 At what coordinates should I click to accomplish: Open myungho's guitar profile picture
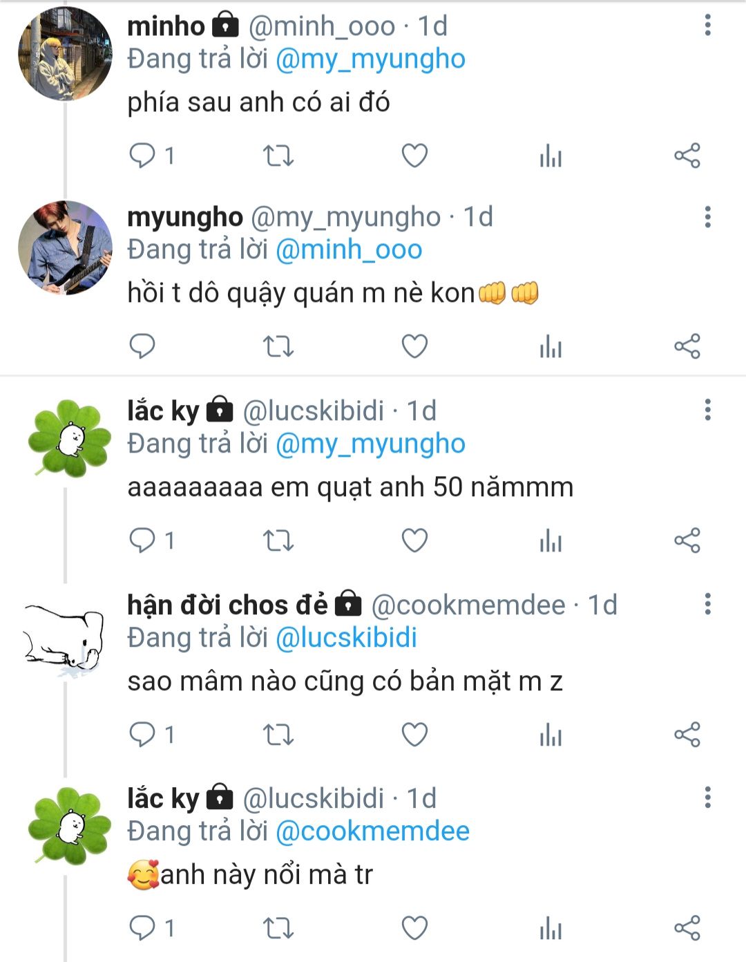(65, 247)
